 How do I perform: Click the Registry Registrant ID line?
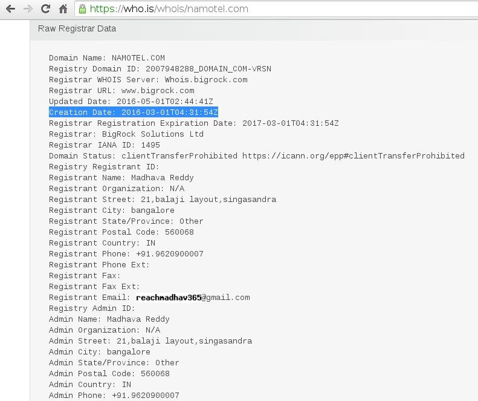tap(104, 167)
